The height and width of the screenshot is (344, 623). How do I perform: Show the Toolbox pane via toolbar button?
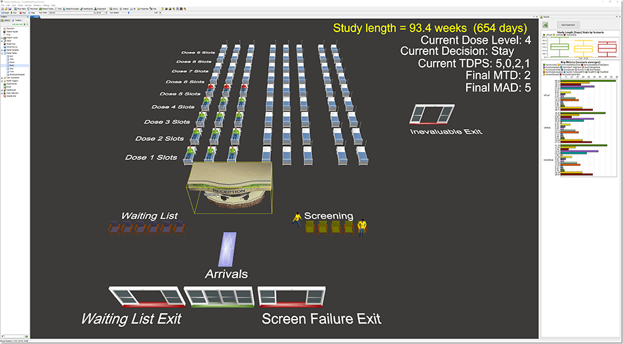coord(124,9)
